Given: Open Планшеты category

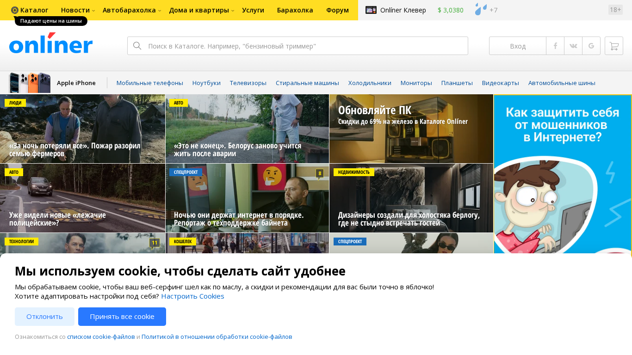Looking at the screenshot, I should [x=457, y=83].
